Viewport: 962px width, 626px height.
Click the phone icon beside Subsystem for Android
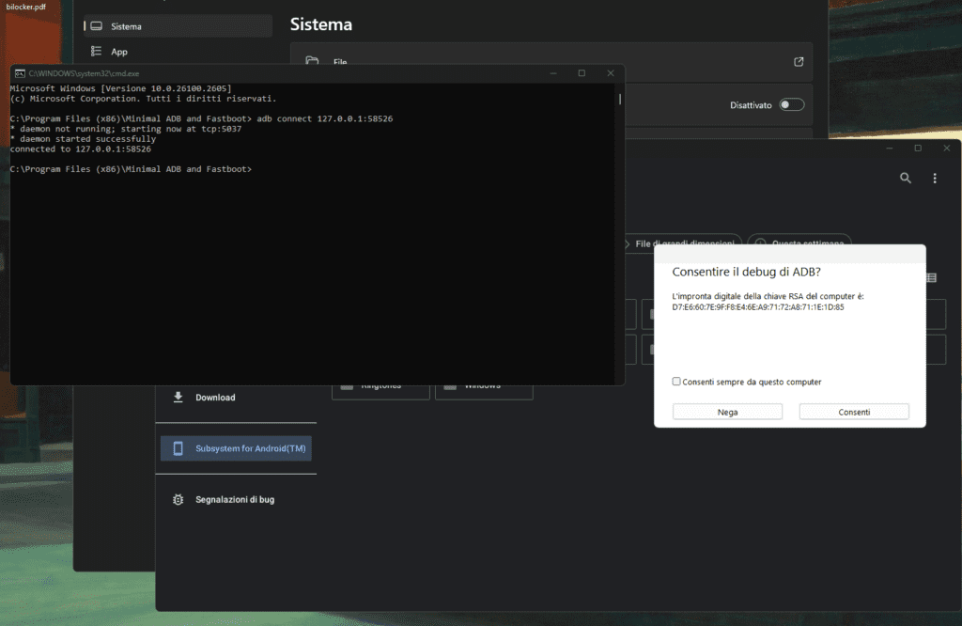point(178,448)
